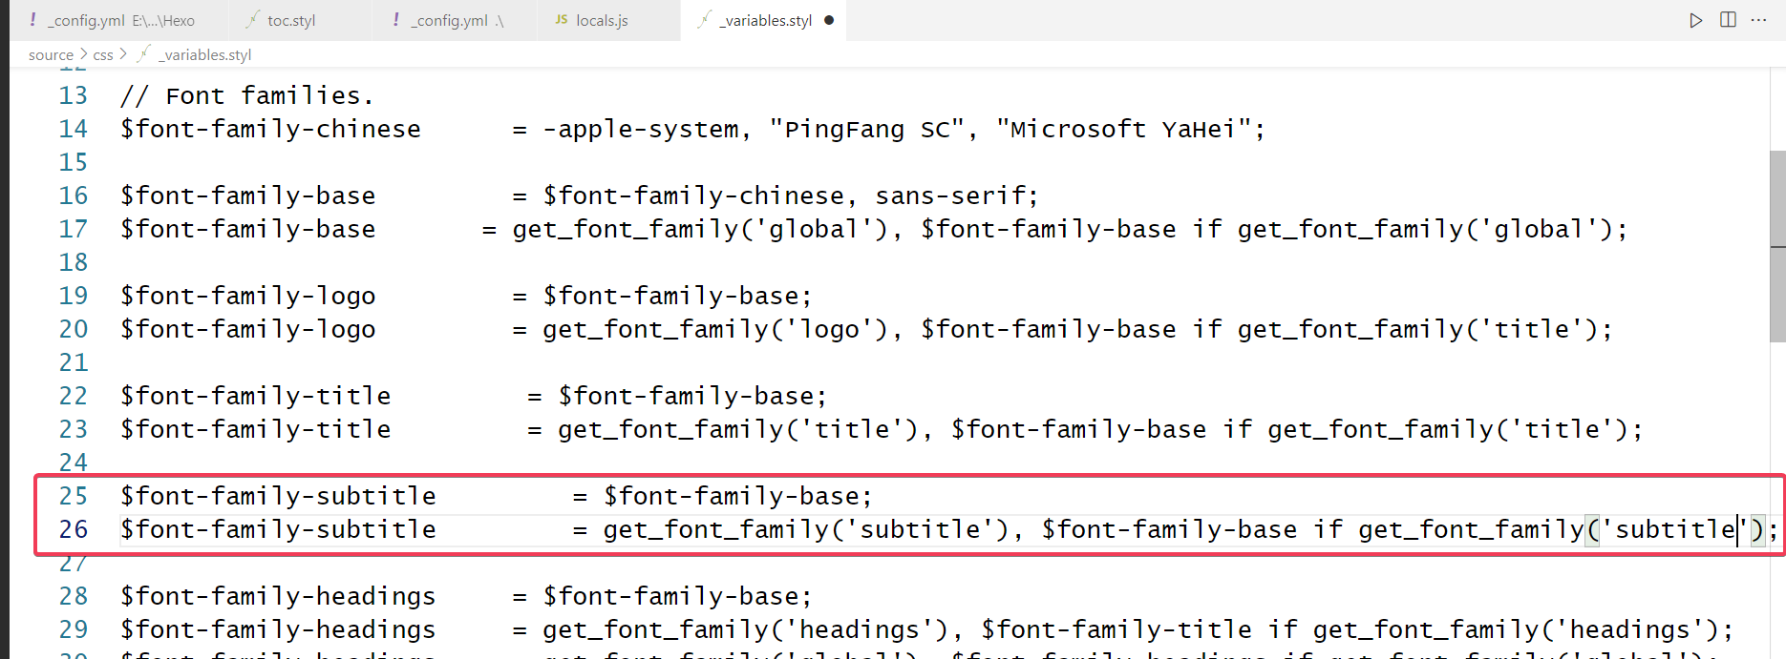Click $font-family-headings on line 28
The image size is (1786, 659).
click(x=277, y=596)
